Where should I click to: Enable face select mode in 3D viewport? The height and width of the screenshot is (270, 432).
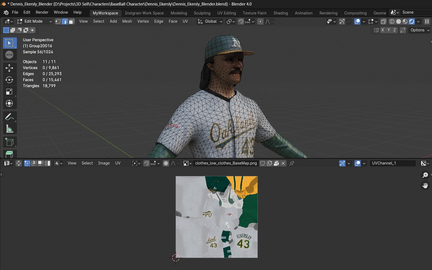tap(72, 21)
